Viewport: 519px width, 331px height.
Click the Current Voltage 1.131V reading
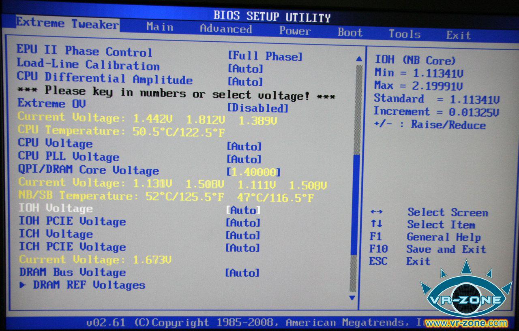(173, 184)
